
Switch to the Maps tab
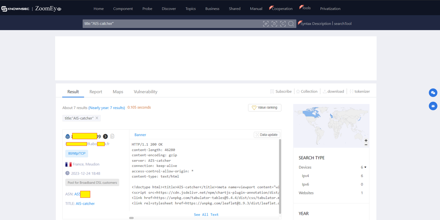coord(118,92)
